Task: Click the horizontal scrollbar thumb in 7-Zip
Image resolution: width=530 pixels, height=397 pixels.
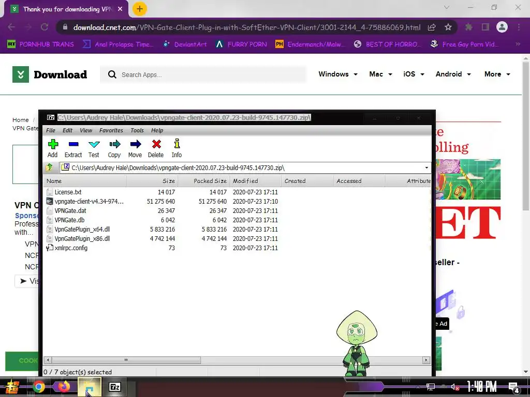Action: [x=126, y=360]
